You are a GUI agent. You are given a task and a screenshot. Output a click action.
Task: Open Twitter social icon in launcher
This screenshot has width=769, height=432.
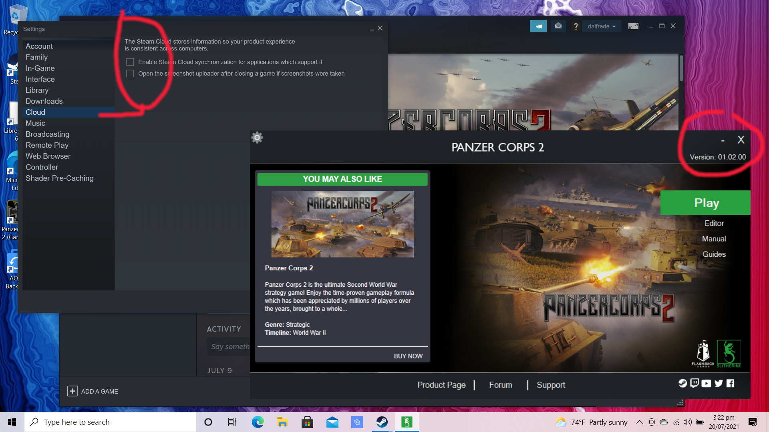pyautogui.click(x=719, y=383)
